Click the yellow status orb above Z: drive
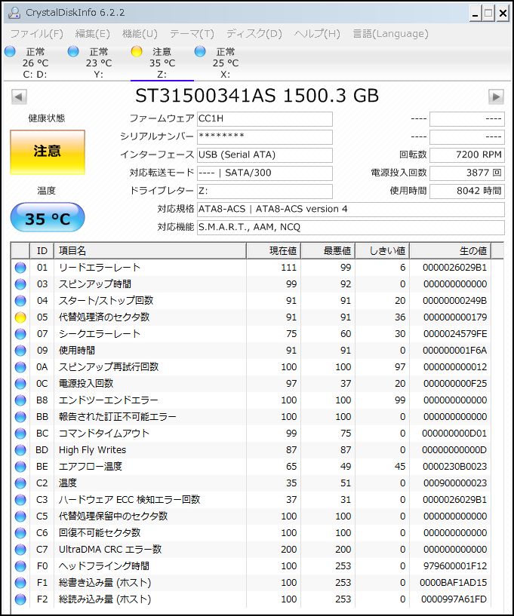Image resolution: width=514 pixels, height=616 pixels. (137, 51)
